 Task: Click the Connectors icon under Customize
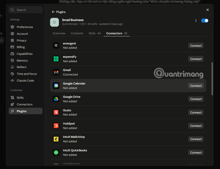pos(12,104)
